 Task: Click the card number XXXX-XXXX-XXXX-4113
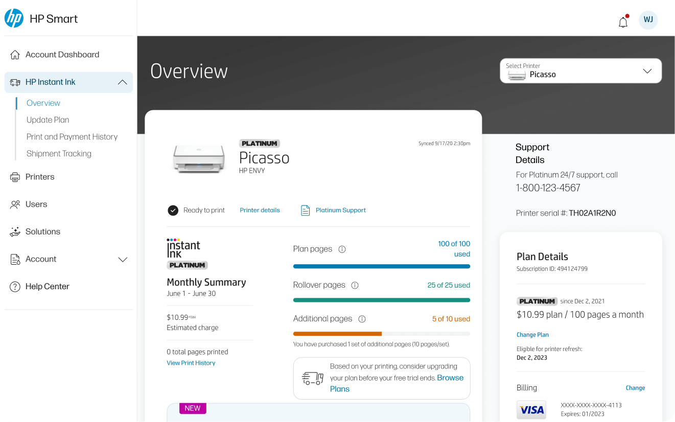coord(591,406)
